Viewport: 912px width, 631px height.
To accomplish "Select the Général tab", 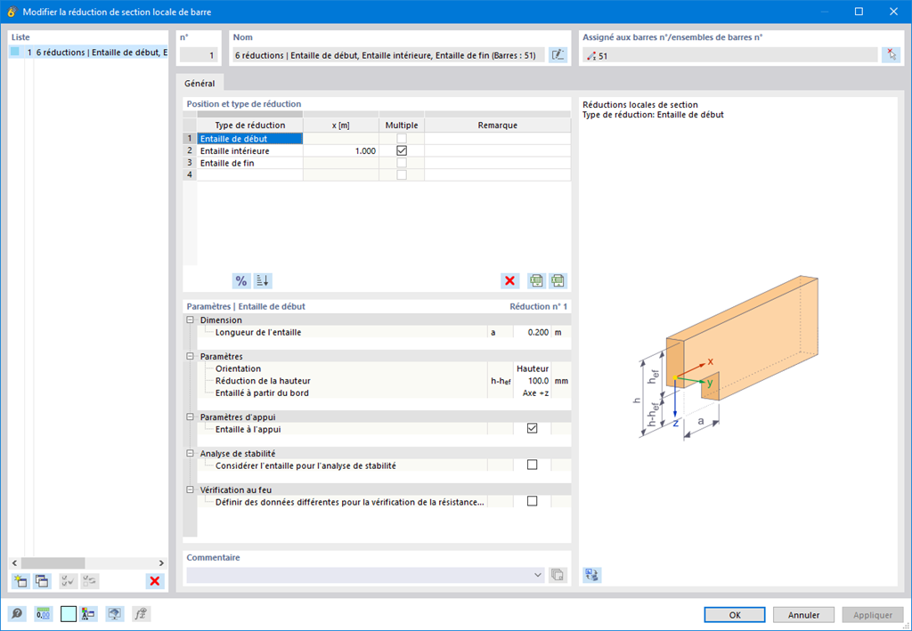I will click(199, 84).
